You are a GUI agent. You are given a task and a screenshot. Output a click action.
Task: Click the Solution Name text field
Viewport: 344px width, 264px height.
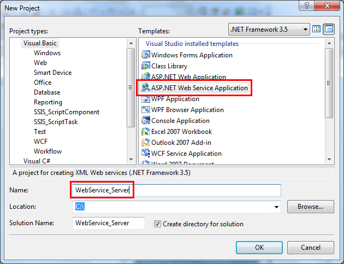tap(108, 224)
